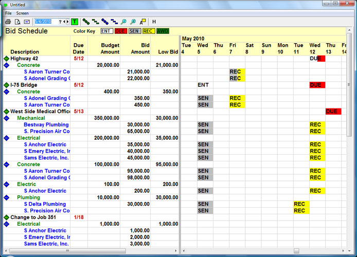Open print preview with the magnifier page icon
The image size is (357, 257).
[17, 22]
